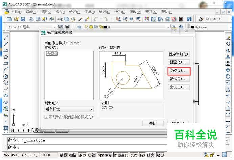The image size is (234, 160).
Task: Click the blue Help question-mark icon
Action: 189,19
